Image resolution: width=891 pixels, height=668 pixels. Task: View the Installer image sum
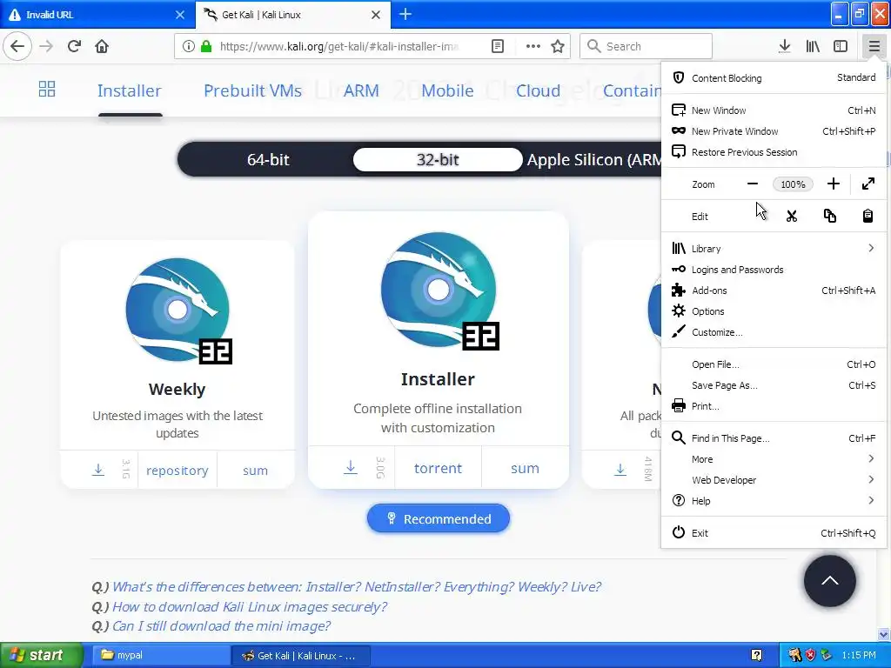(525, 468)
